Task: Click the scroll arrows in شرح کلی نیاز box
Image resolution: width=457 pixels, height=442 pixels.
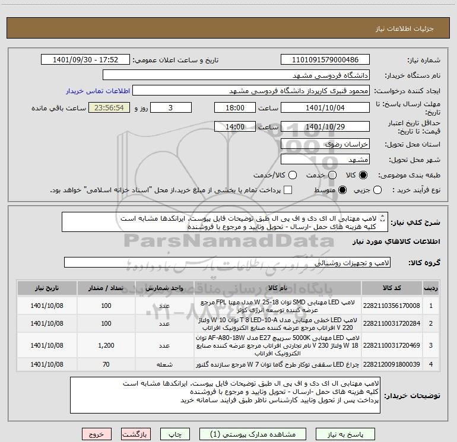Action: (x=383, y=218)
